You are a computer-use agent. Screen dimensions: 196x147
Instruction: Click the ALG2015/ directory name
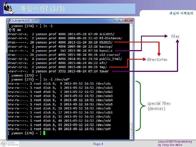click(x=107, y=34)
